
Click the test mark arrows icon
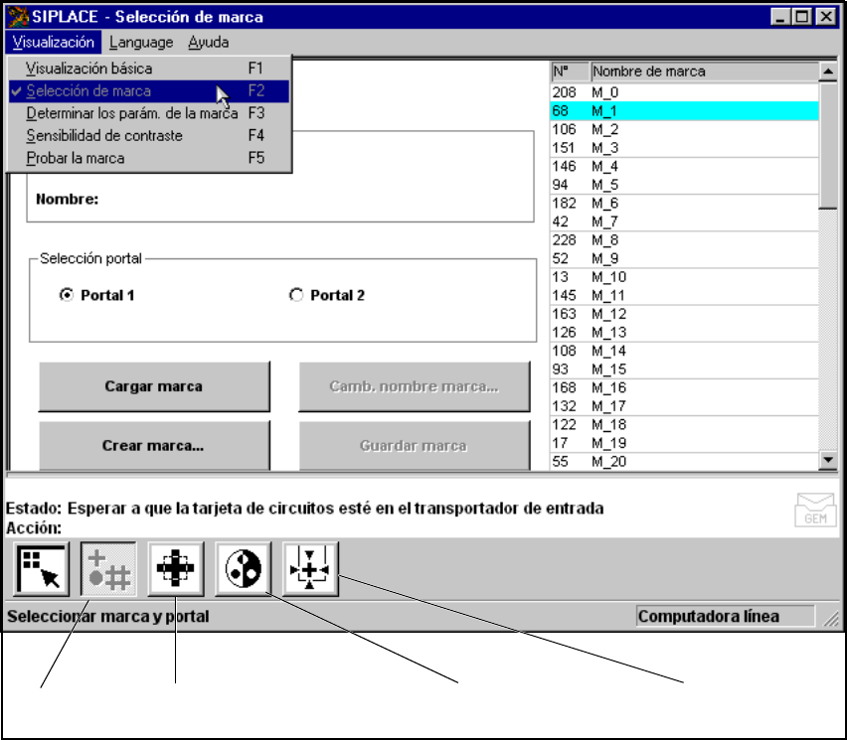point(310,569)
